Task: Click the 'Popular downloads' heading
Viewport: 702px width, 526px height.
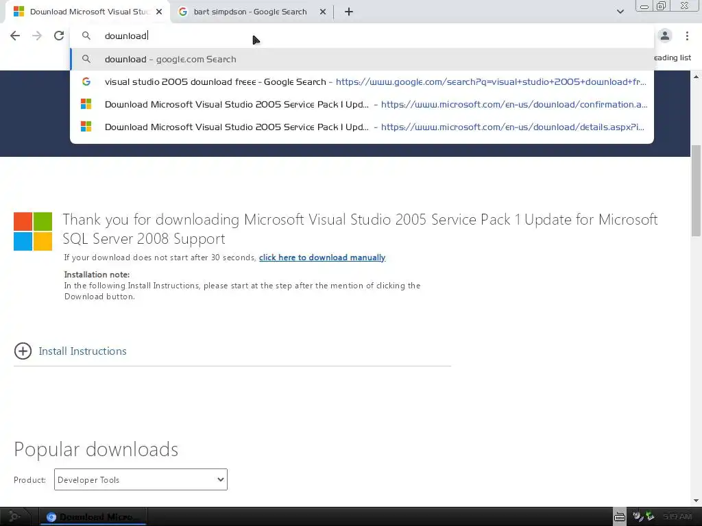Action: coord(96,449)
